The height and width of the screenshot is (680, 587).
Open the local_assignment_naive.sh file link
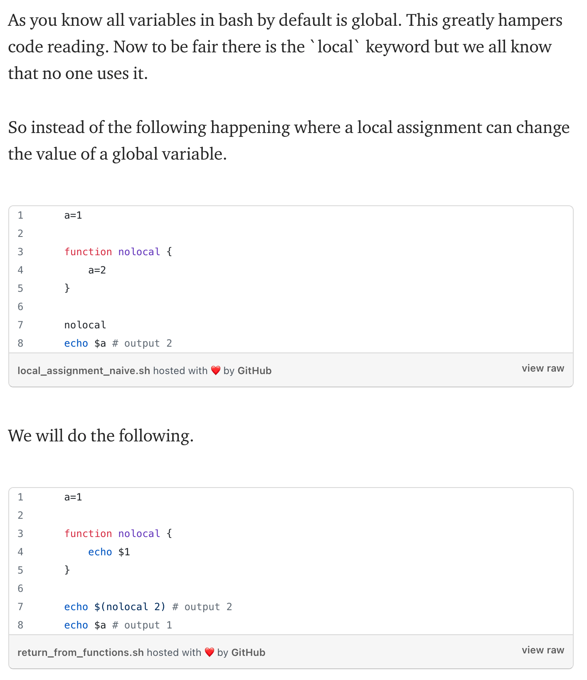84,370
